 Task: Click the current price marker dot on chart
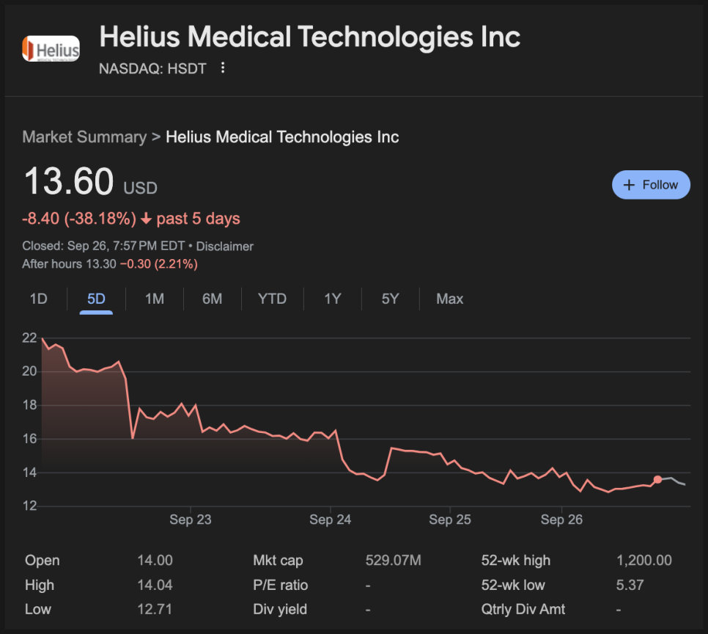point(657,479)
